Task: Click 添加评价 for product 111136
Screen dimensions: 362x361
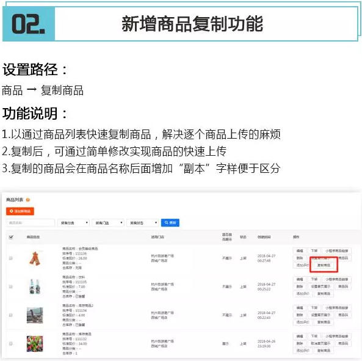Action: coord(302,265)
